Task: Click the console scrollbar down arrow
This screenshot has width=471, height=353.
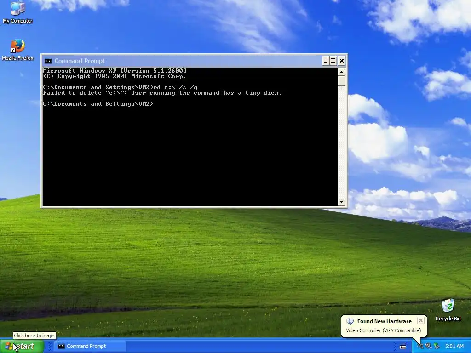Action: point(341,202)
